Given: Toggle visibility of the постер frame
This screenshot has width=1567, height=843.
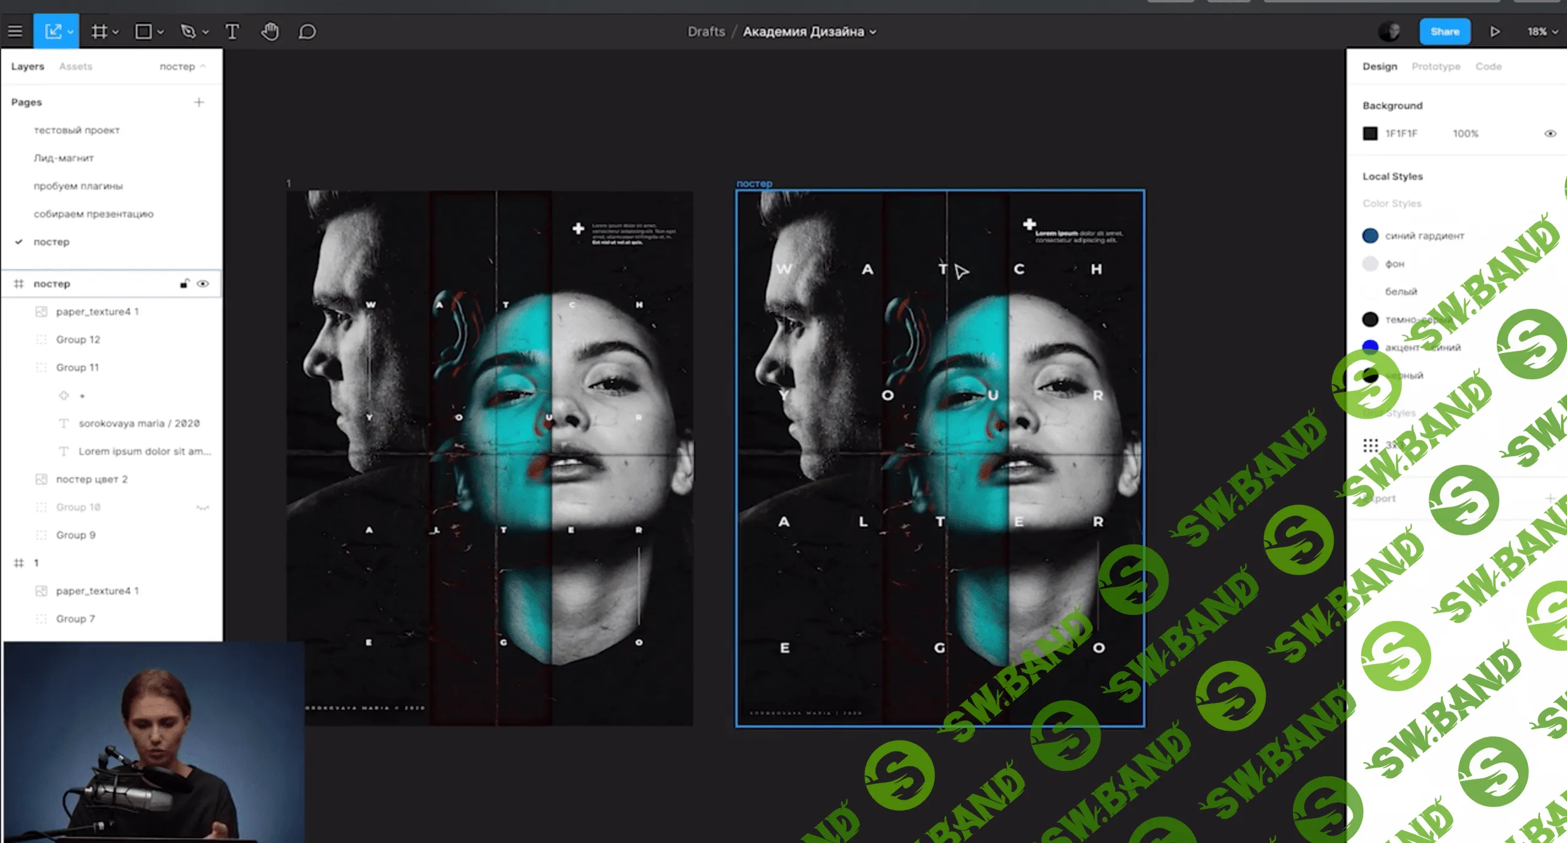Looking at the screenshot, I should [x=203, y=284].
